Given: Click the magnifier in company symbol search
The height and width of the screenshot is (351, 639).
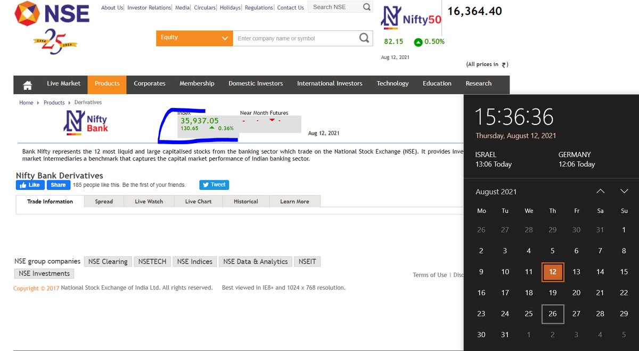Looking at the screenshot, I should click(x=364, y=38).
